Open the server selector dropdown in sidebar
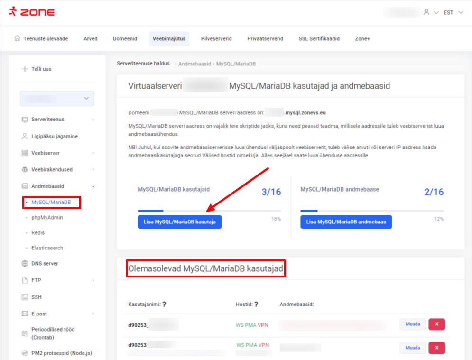472x360 pixels. click(57, 98)
